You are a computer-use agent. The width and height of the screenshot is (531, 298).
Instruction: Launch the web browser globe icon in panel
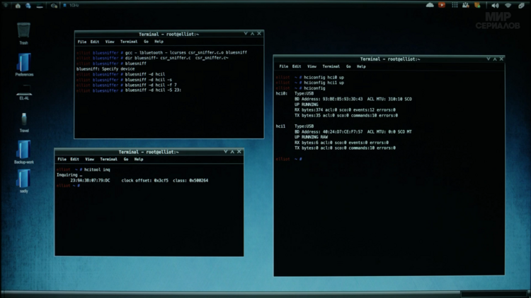pyautogui.click(x=28, y=6)
